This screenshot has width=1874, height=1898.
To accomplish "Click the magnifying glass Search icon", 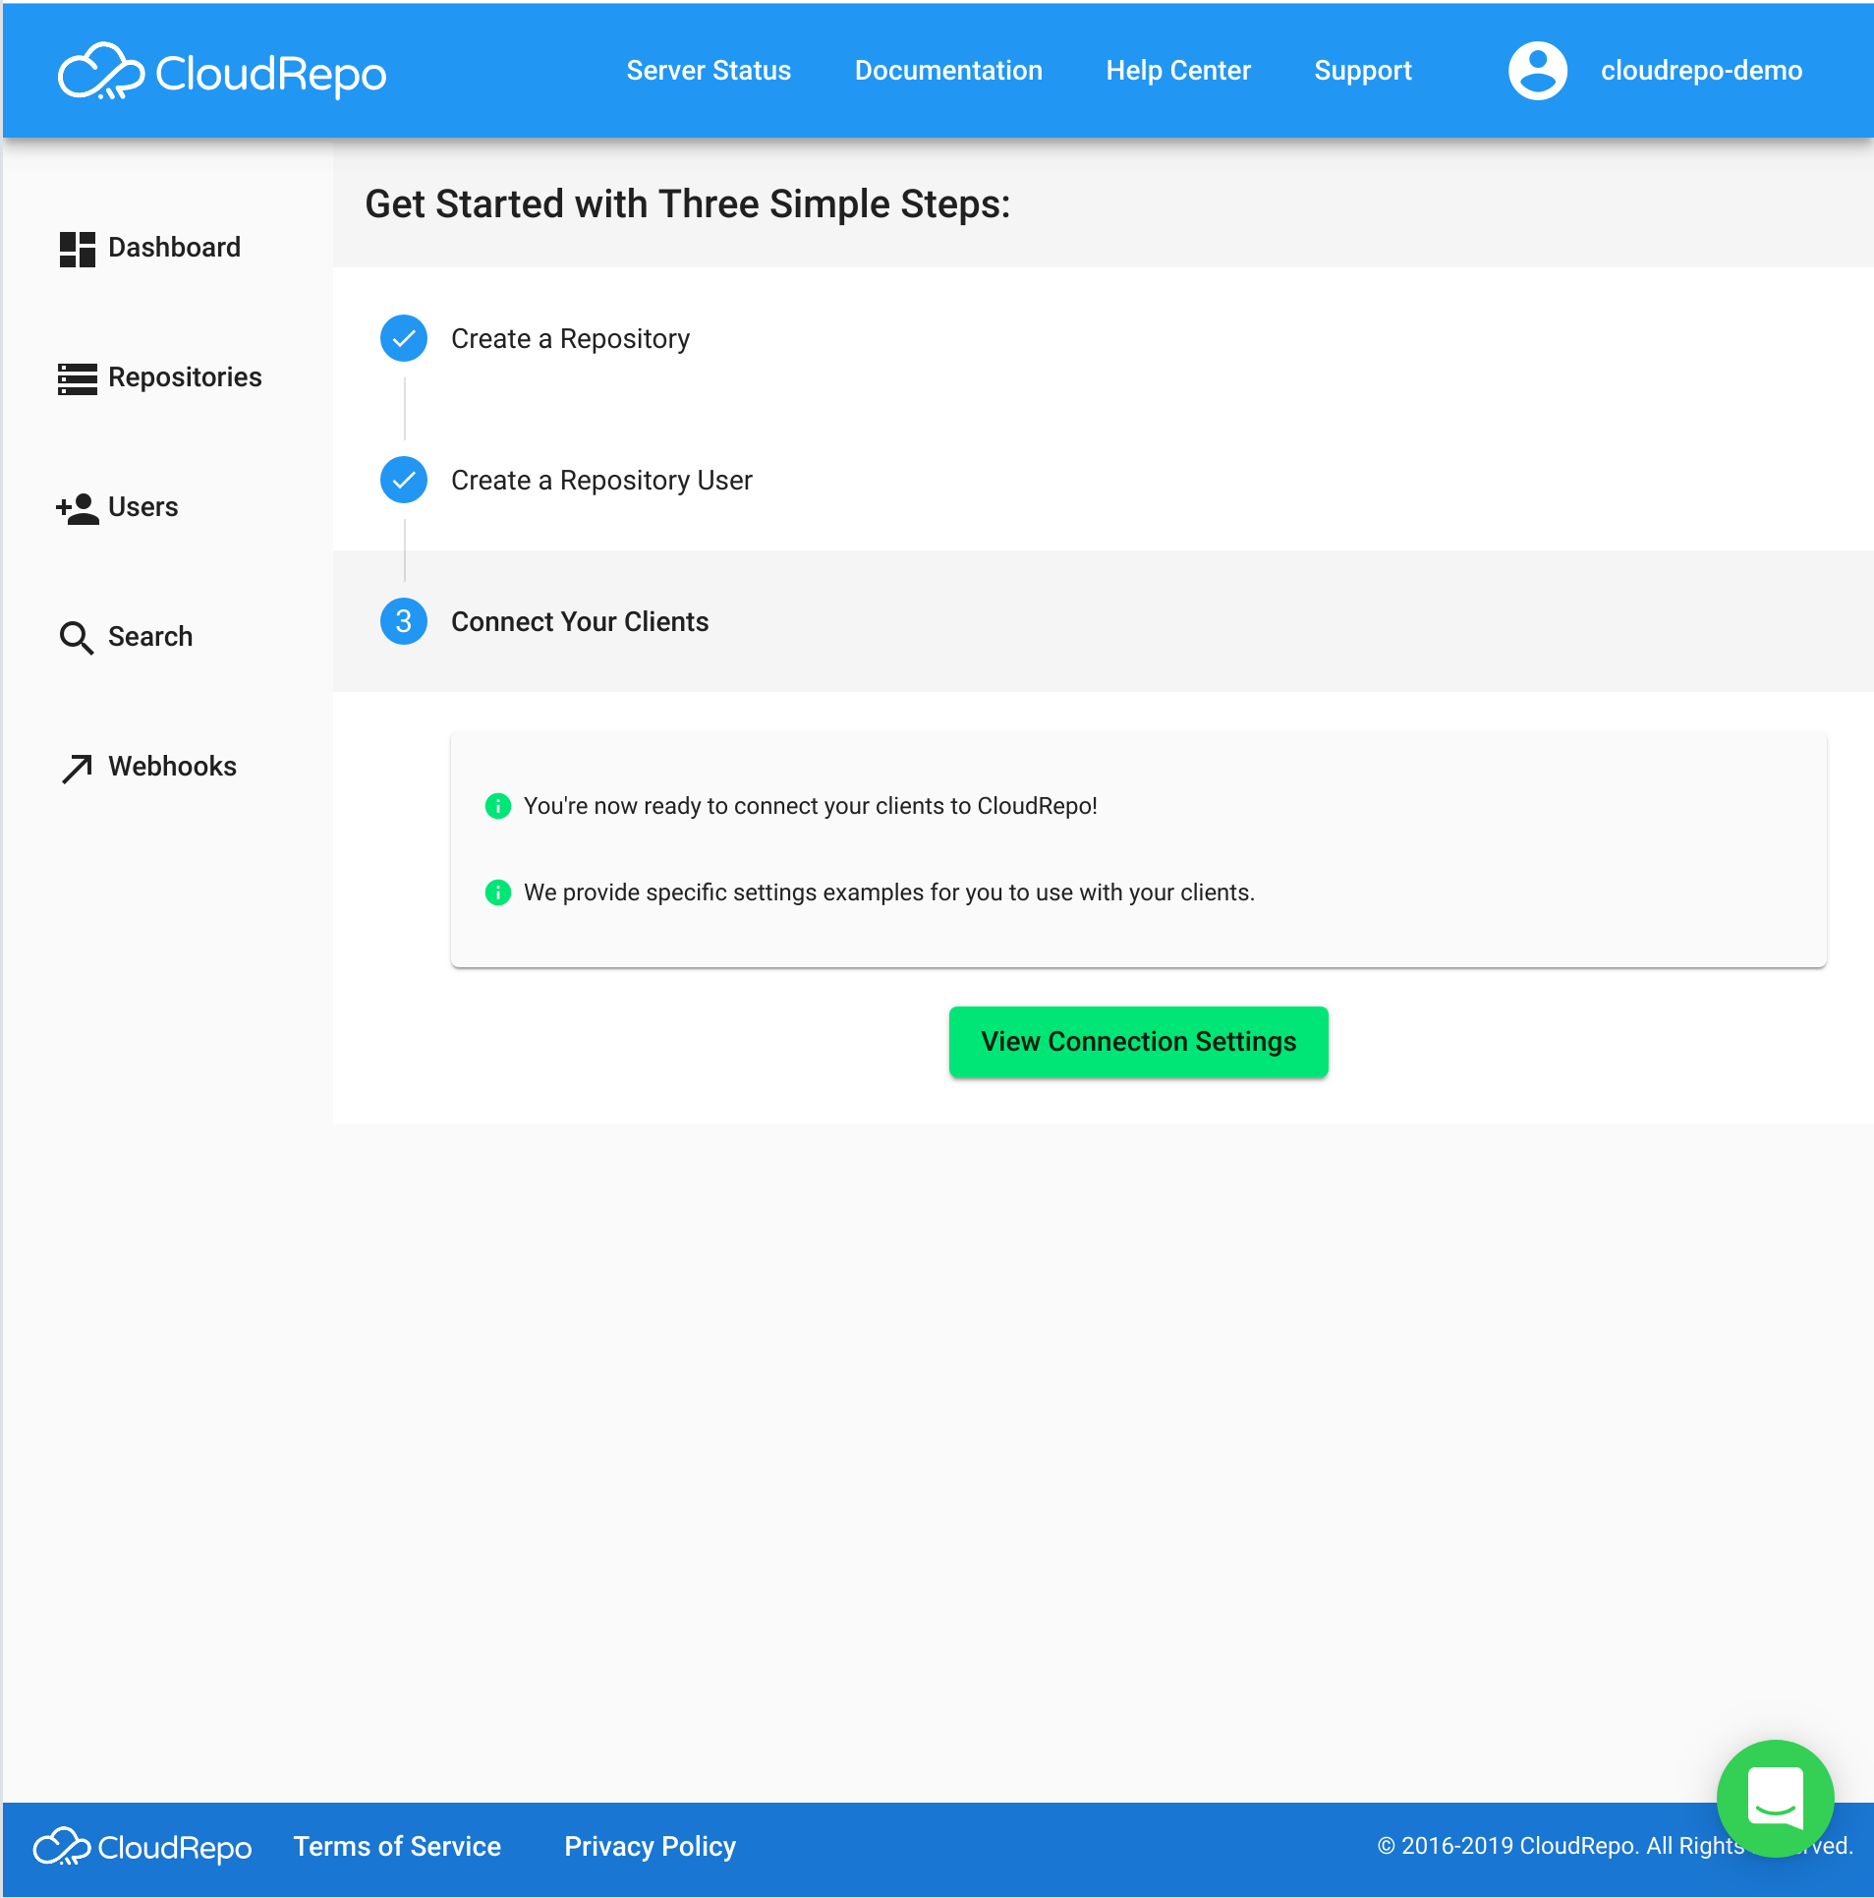I will 77,638.
